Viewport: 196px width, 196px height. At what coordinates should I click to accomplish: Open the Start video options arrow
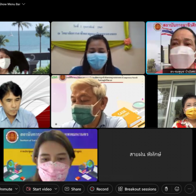tap(56, 189)
